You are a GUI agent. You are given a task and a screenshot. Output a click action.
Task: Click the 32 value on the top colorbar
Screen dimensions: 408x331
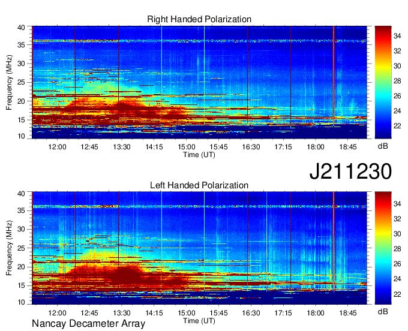(x=397, y=51)
